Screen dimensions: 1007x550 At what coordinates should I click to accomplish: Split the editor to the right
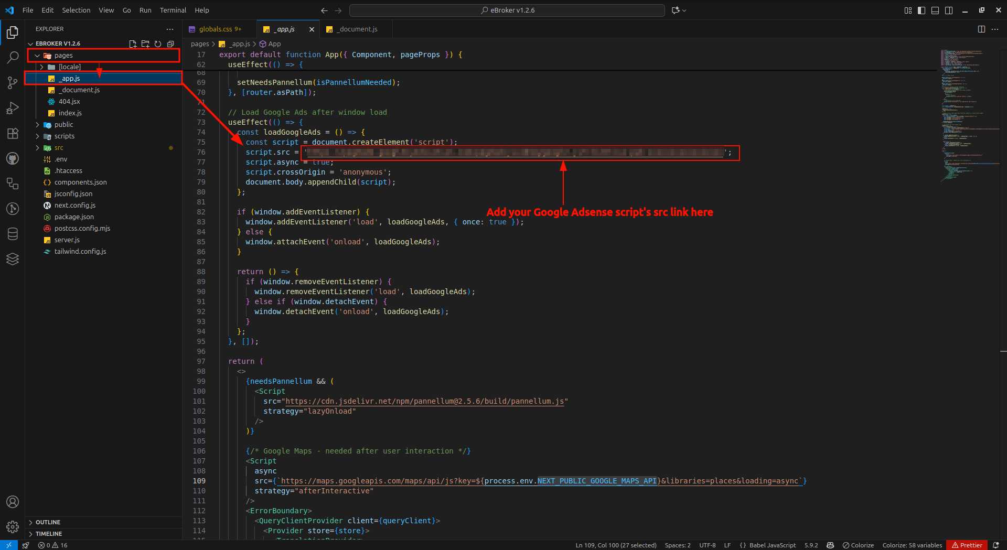point(981,29)
